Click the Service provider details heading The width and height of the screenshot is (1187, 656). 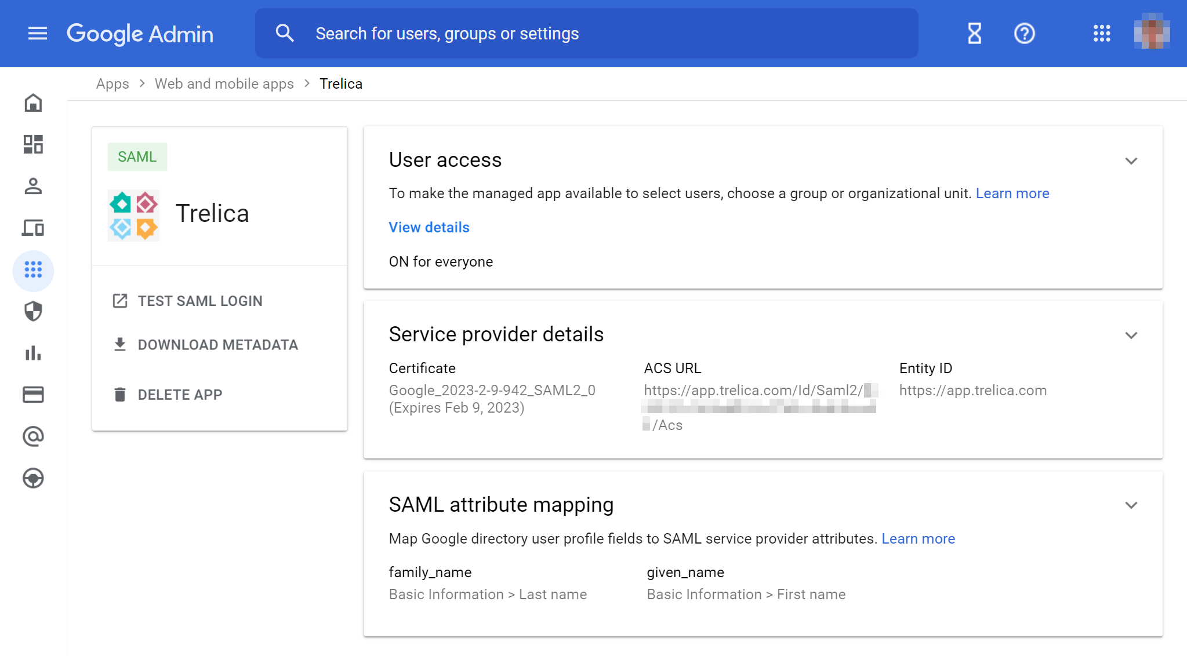496,334
